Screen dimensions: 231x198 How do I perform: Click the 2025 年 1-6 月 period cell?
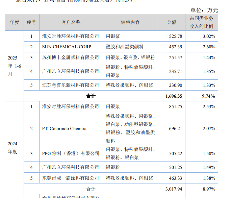click(x=15, y=66)
